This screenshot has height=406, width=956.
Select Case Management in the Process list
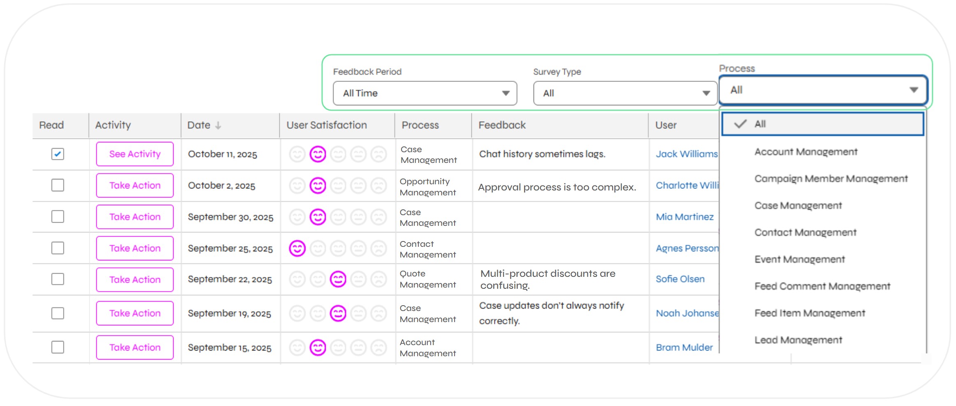798,206
